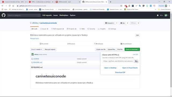
Task: Click Upload files button
Action: (111, 49)
